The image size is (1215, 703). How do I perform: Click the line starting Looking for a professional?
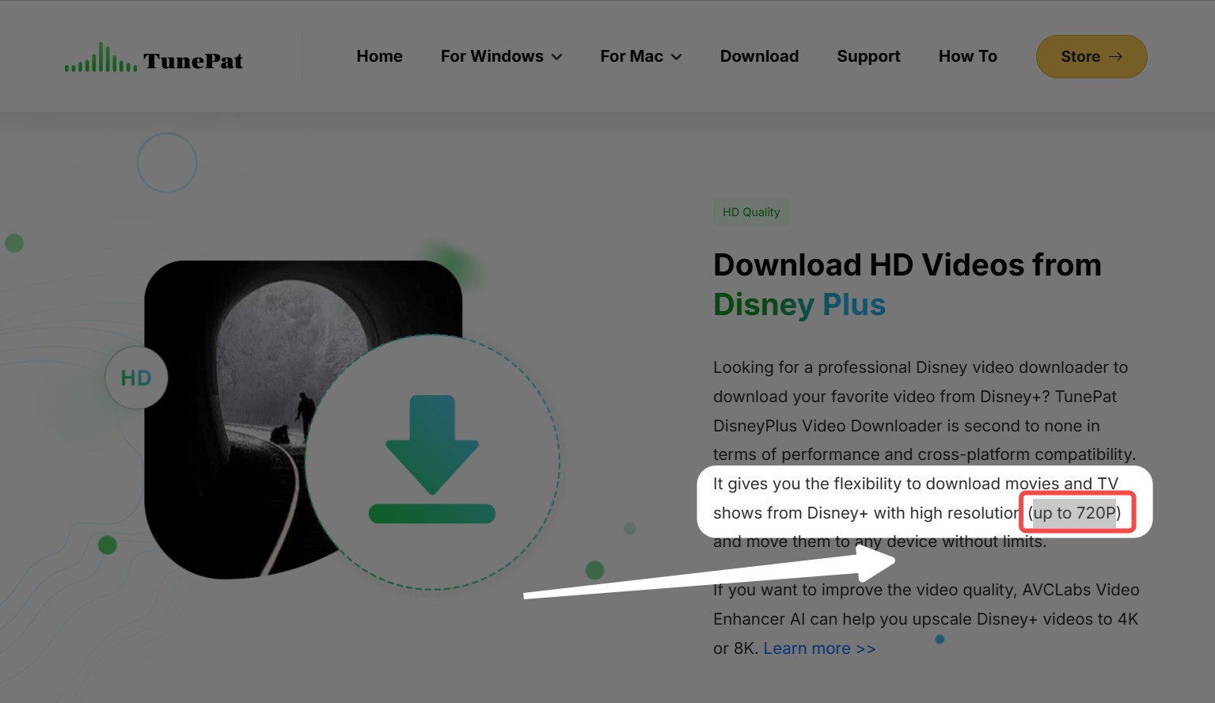tap(921, 367)
